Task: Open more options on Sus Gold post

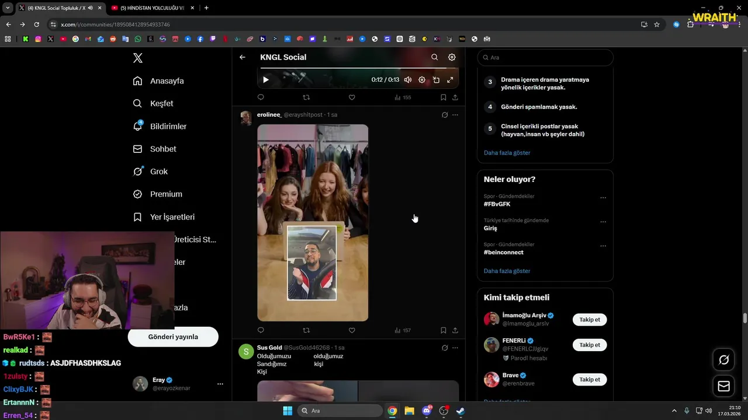Action: click(x=455, y=348)
